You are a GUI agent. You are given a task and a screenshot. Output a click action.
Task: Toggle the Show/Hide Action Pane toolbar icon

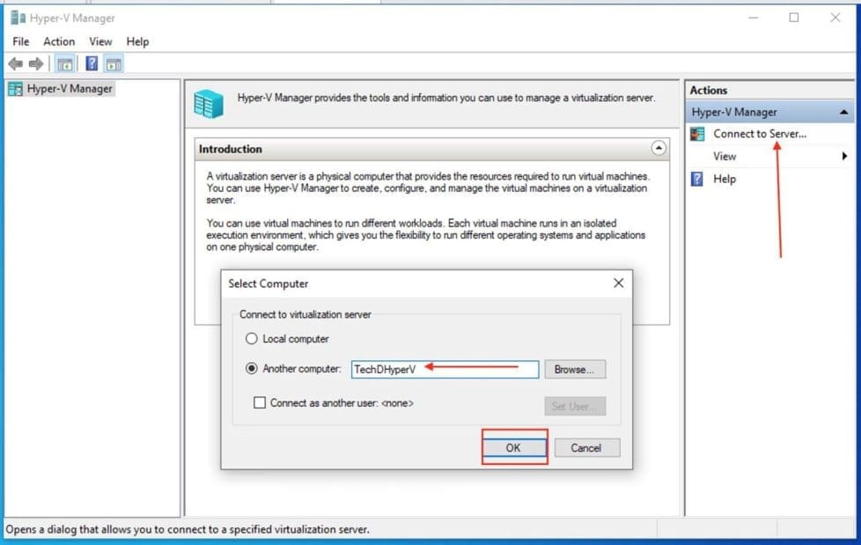coord(114,63)
